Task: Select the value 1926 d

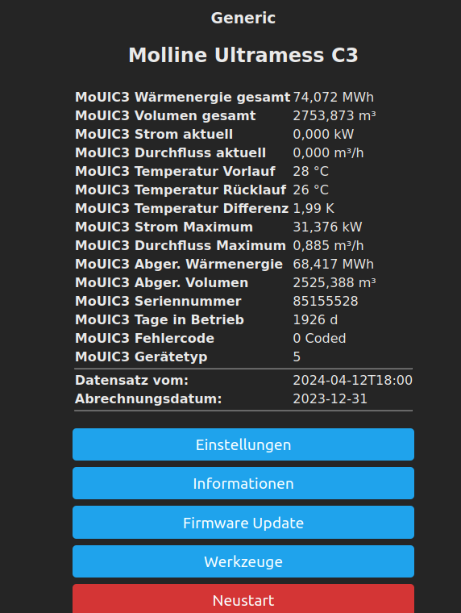Action: [x=315, y=319]
